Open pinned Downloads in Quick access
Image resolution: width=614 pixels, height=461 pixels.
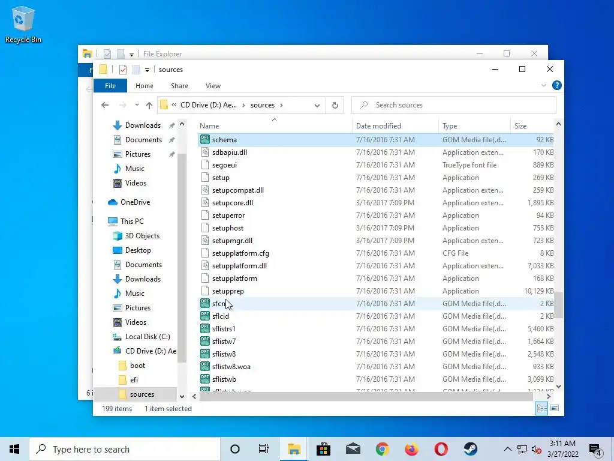pos(143,125)
